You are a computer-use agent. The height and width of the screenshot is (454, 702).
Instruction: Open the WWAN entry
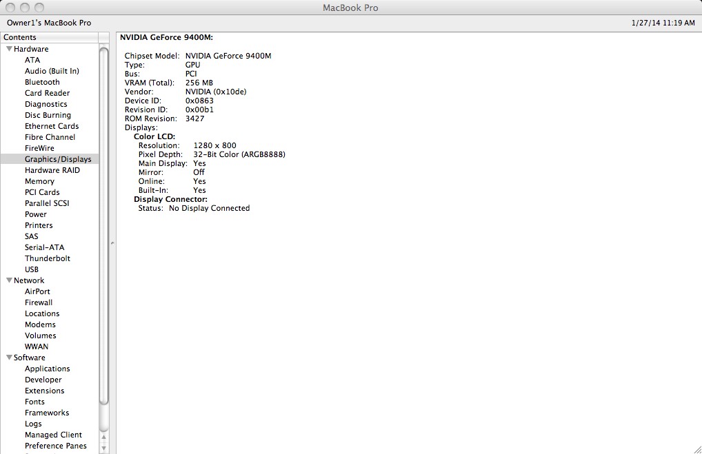click(37, 347)
